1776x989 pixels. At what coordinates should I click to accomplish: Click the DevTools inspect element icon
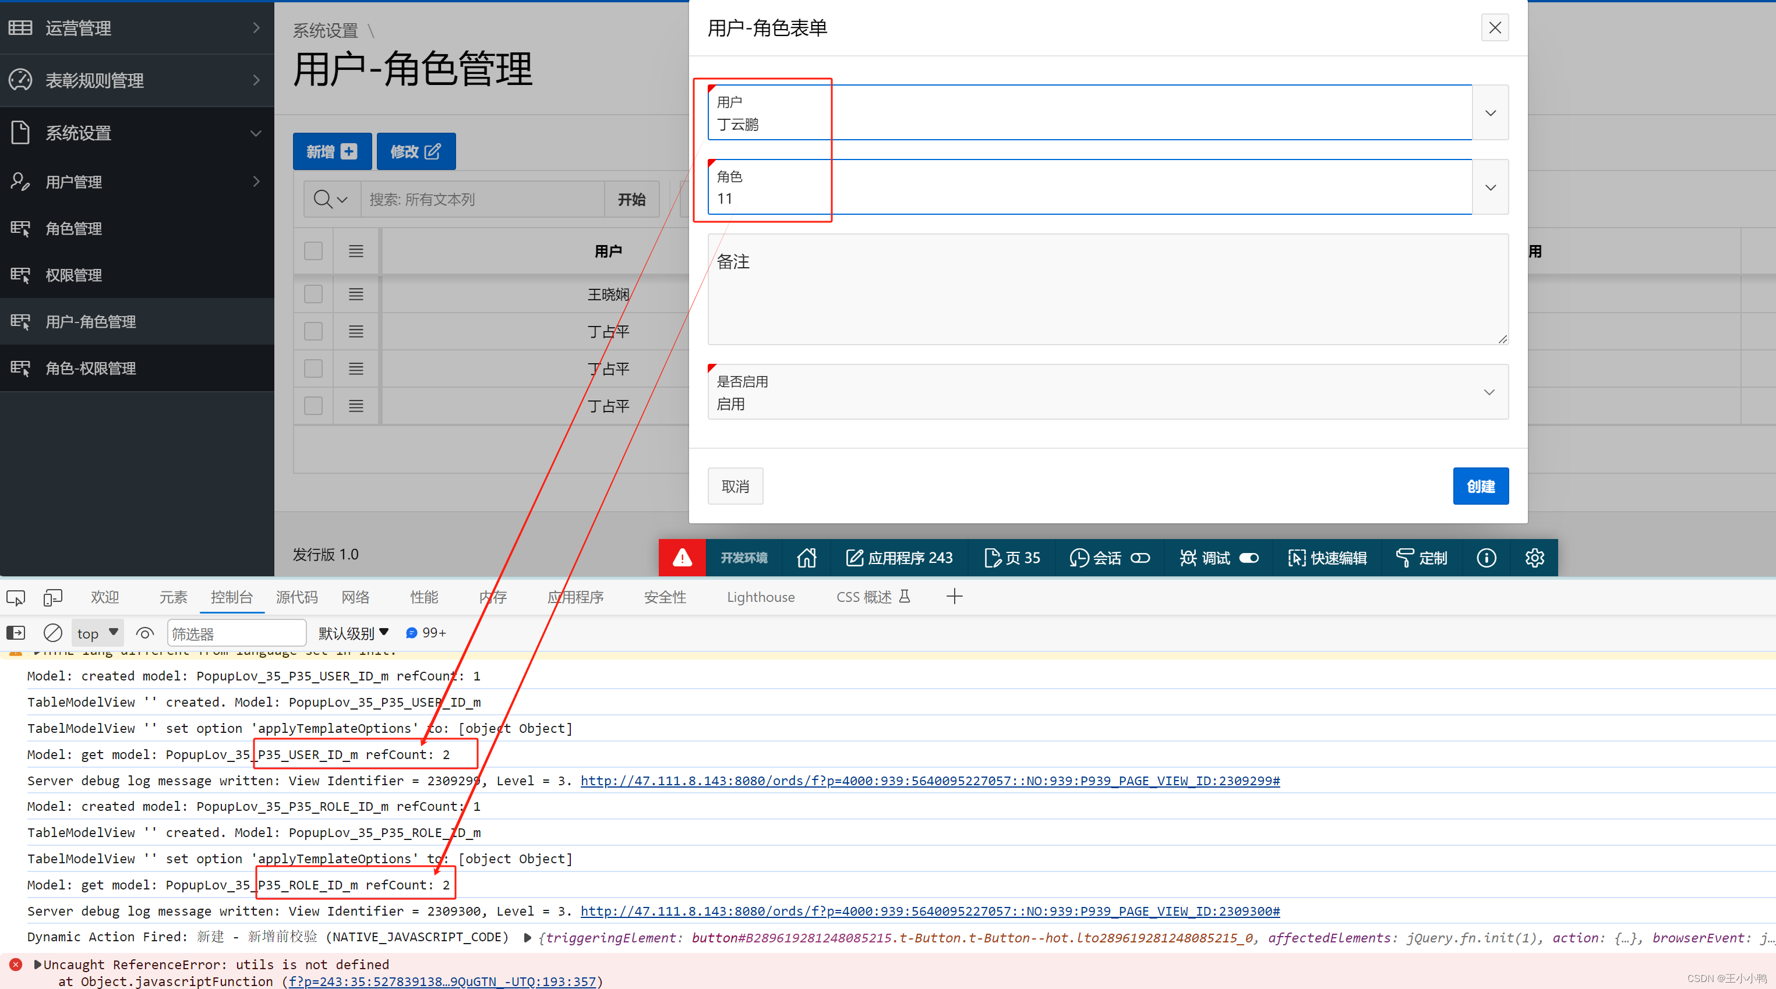click(16, 597)
